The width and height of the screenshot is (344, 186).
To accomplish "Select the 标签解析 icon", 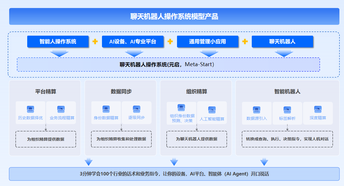I will (287, 110).
